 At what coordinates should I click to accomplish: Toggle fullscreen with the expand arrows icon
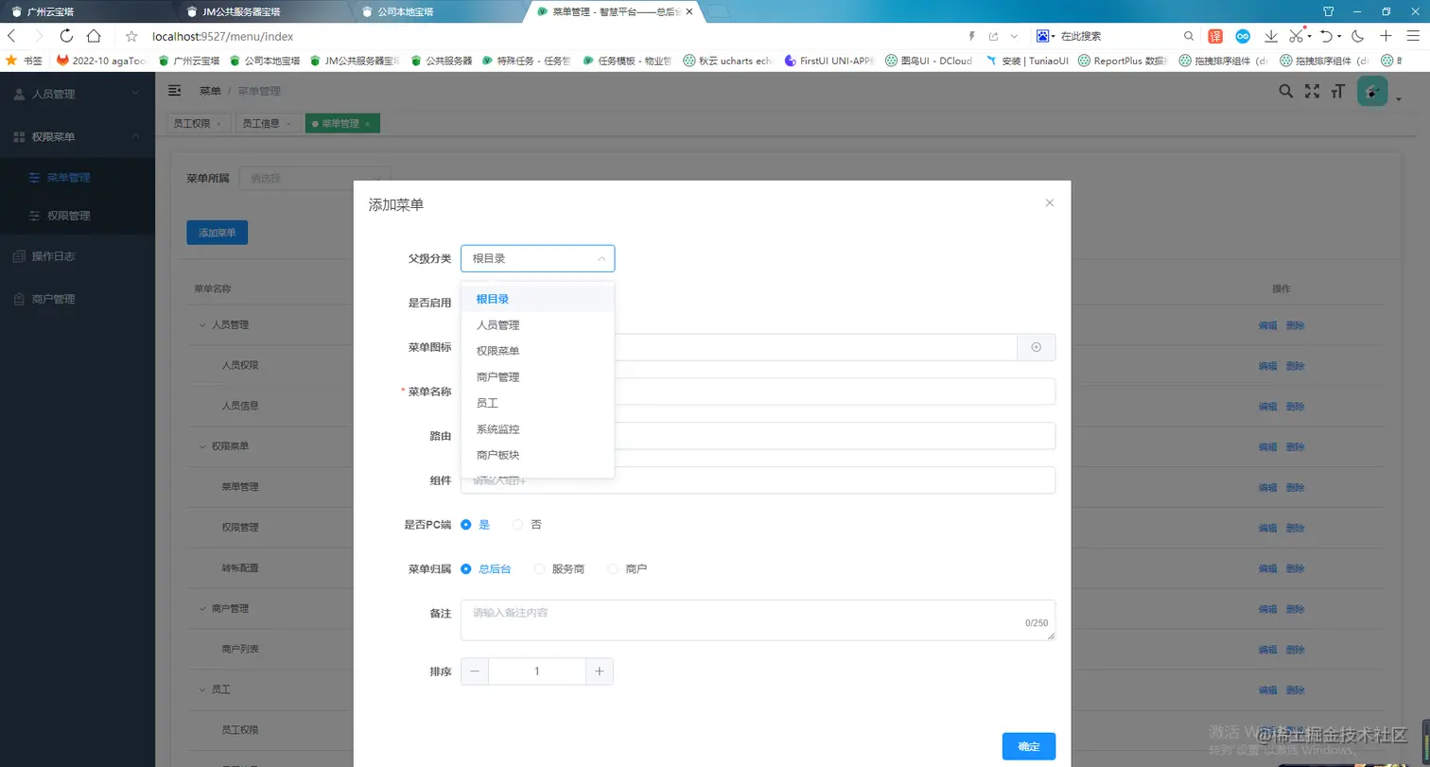pos(1312,92)
